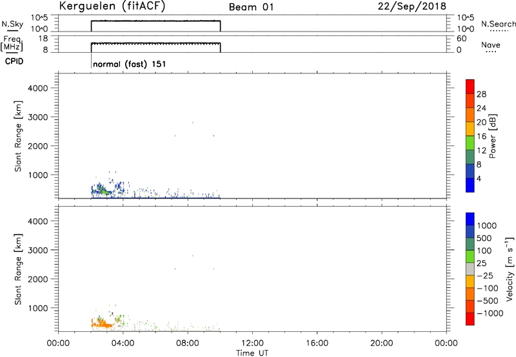
Task: Pick the blue top segment of velocity colorbar
Action: pyautogui.click(x=470, y=219)
